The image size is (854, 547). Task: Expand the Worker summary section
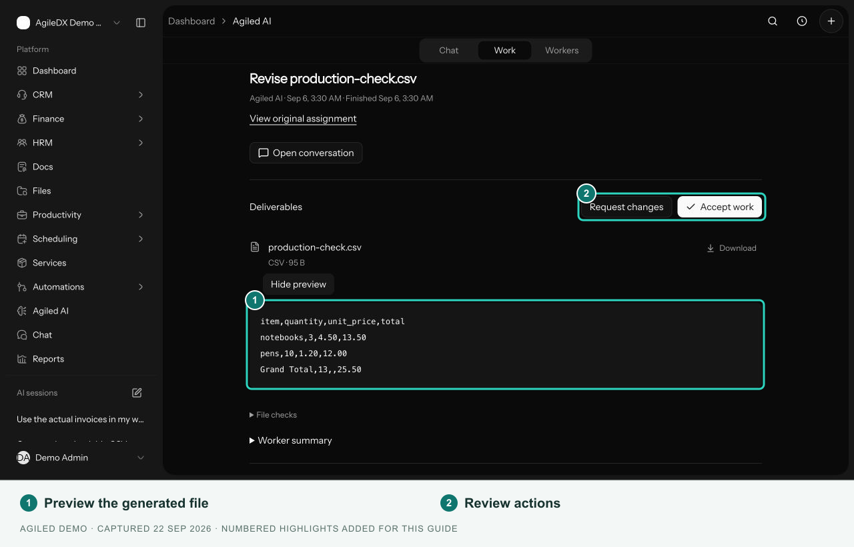(x=290, y=440)
